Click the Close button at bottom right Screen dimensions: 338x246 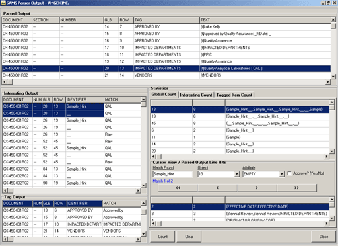323,237
